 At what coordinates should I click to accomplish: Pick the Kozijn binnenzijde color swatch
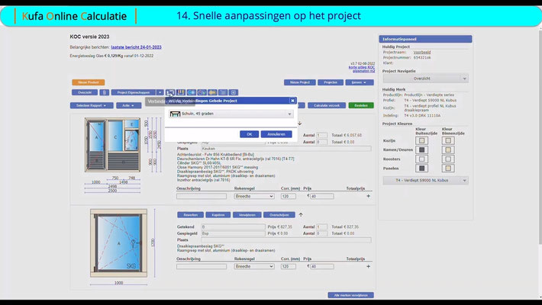point(448,140)
